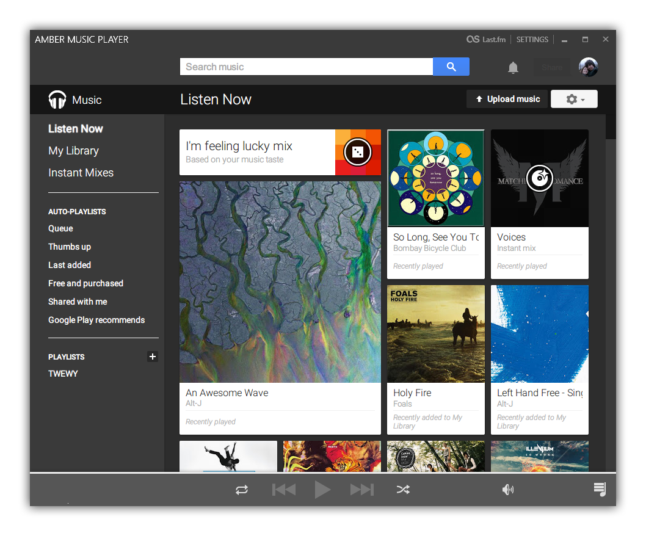Click Alt-J under Left Hand Free
The height and width of the screenshot is (536, 646).
505,404
